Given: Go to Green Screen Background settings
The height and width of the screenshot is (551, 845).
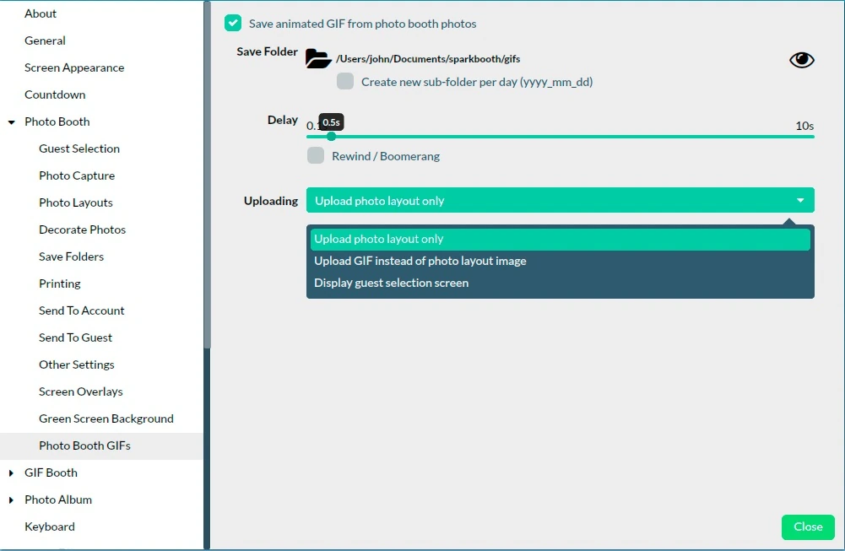Looking at the screenshot, I should tap(106, 419).
